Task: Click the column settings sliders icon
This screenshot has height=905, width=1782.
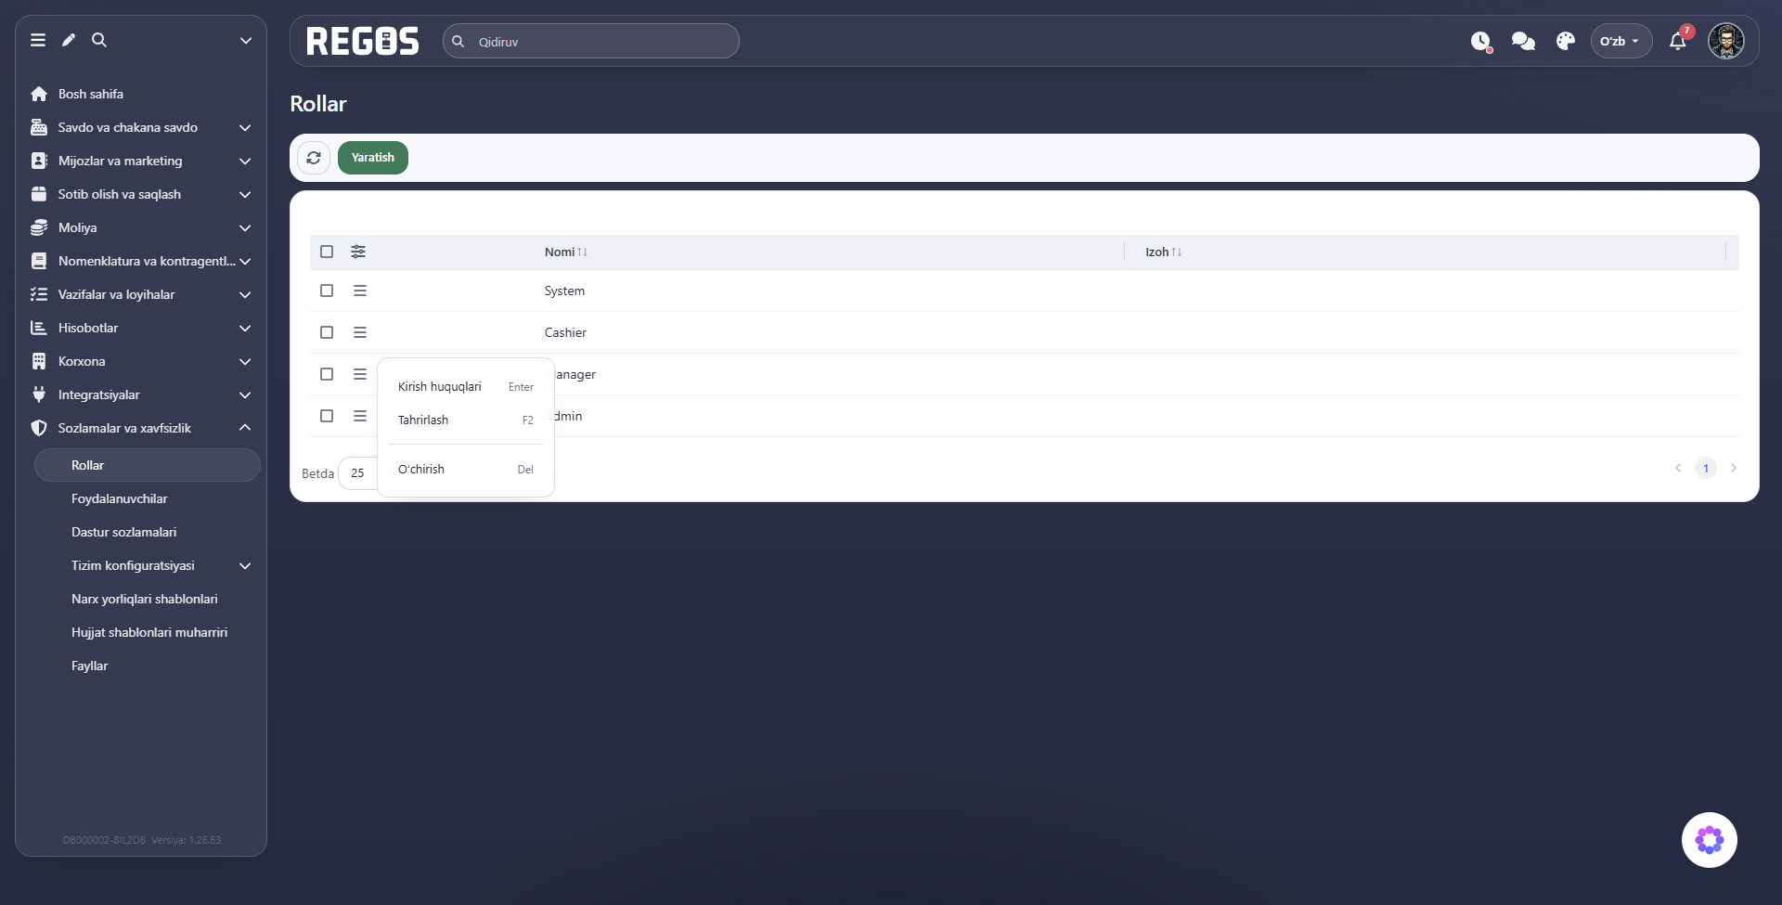Action: click(358, 252)
